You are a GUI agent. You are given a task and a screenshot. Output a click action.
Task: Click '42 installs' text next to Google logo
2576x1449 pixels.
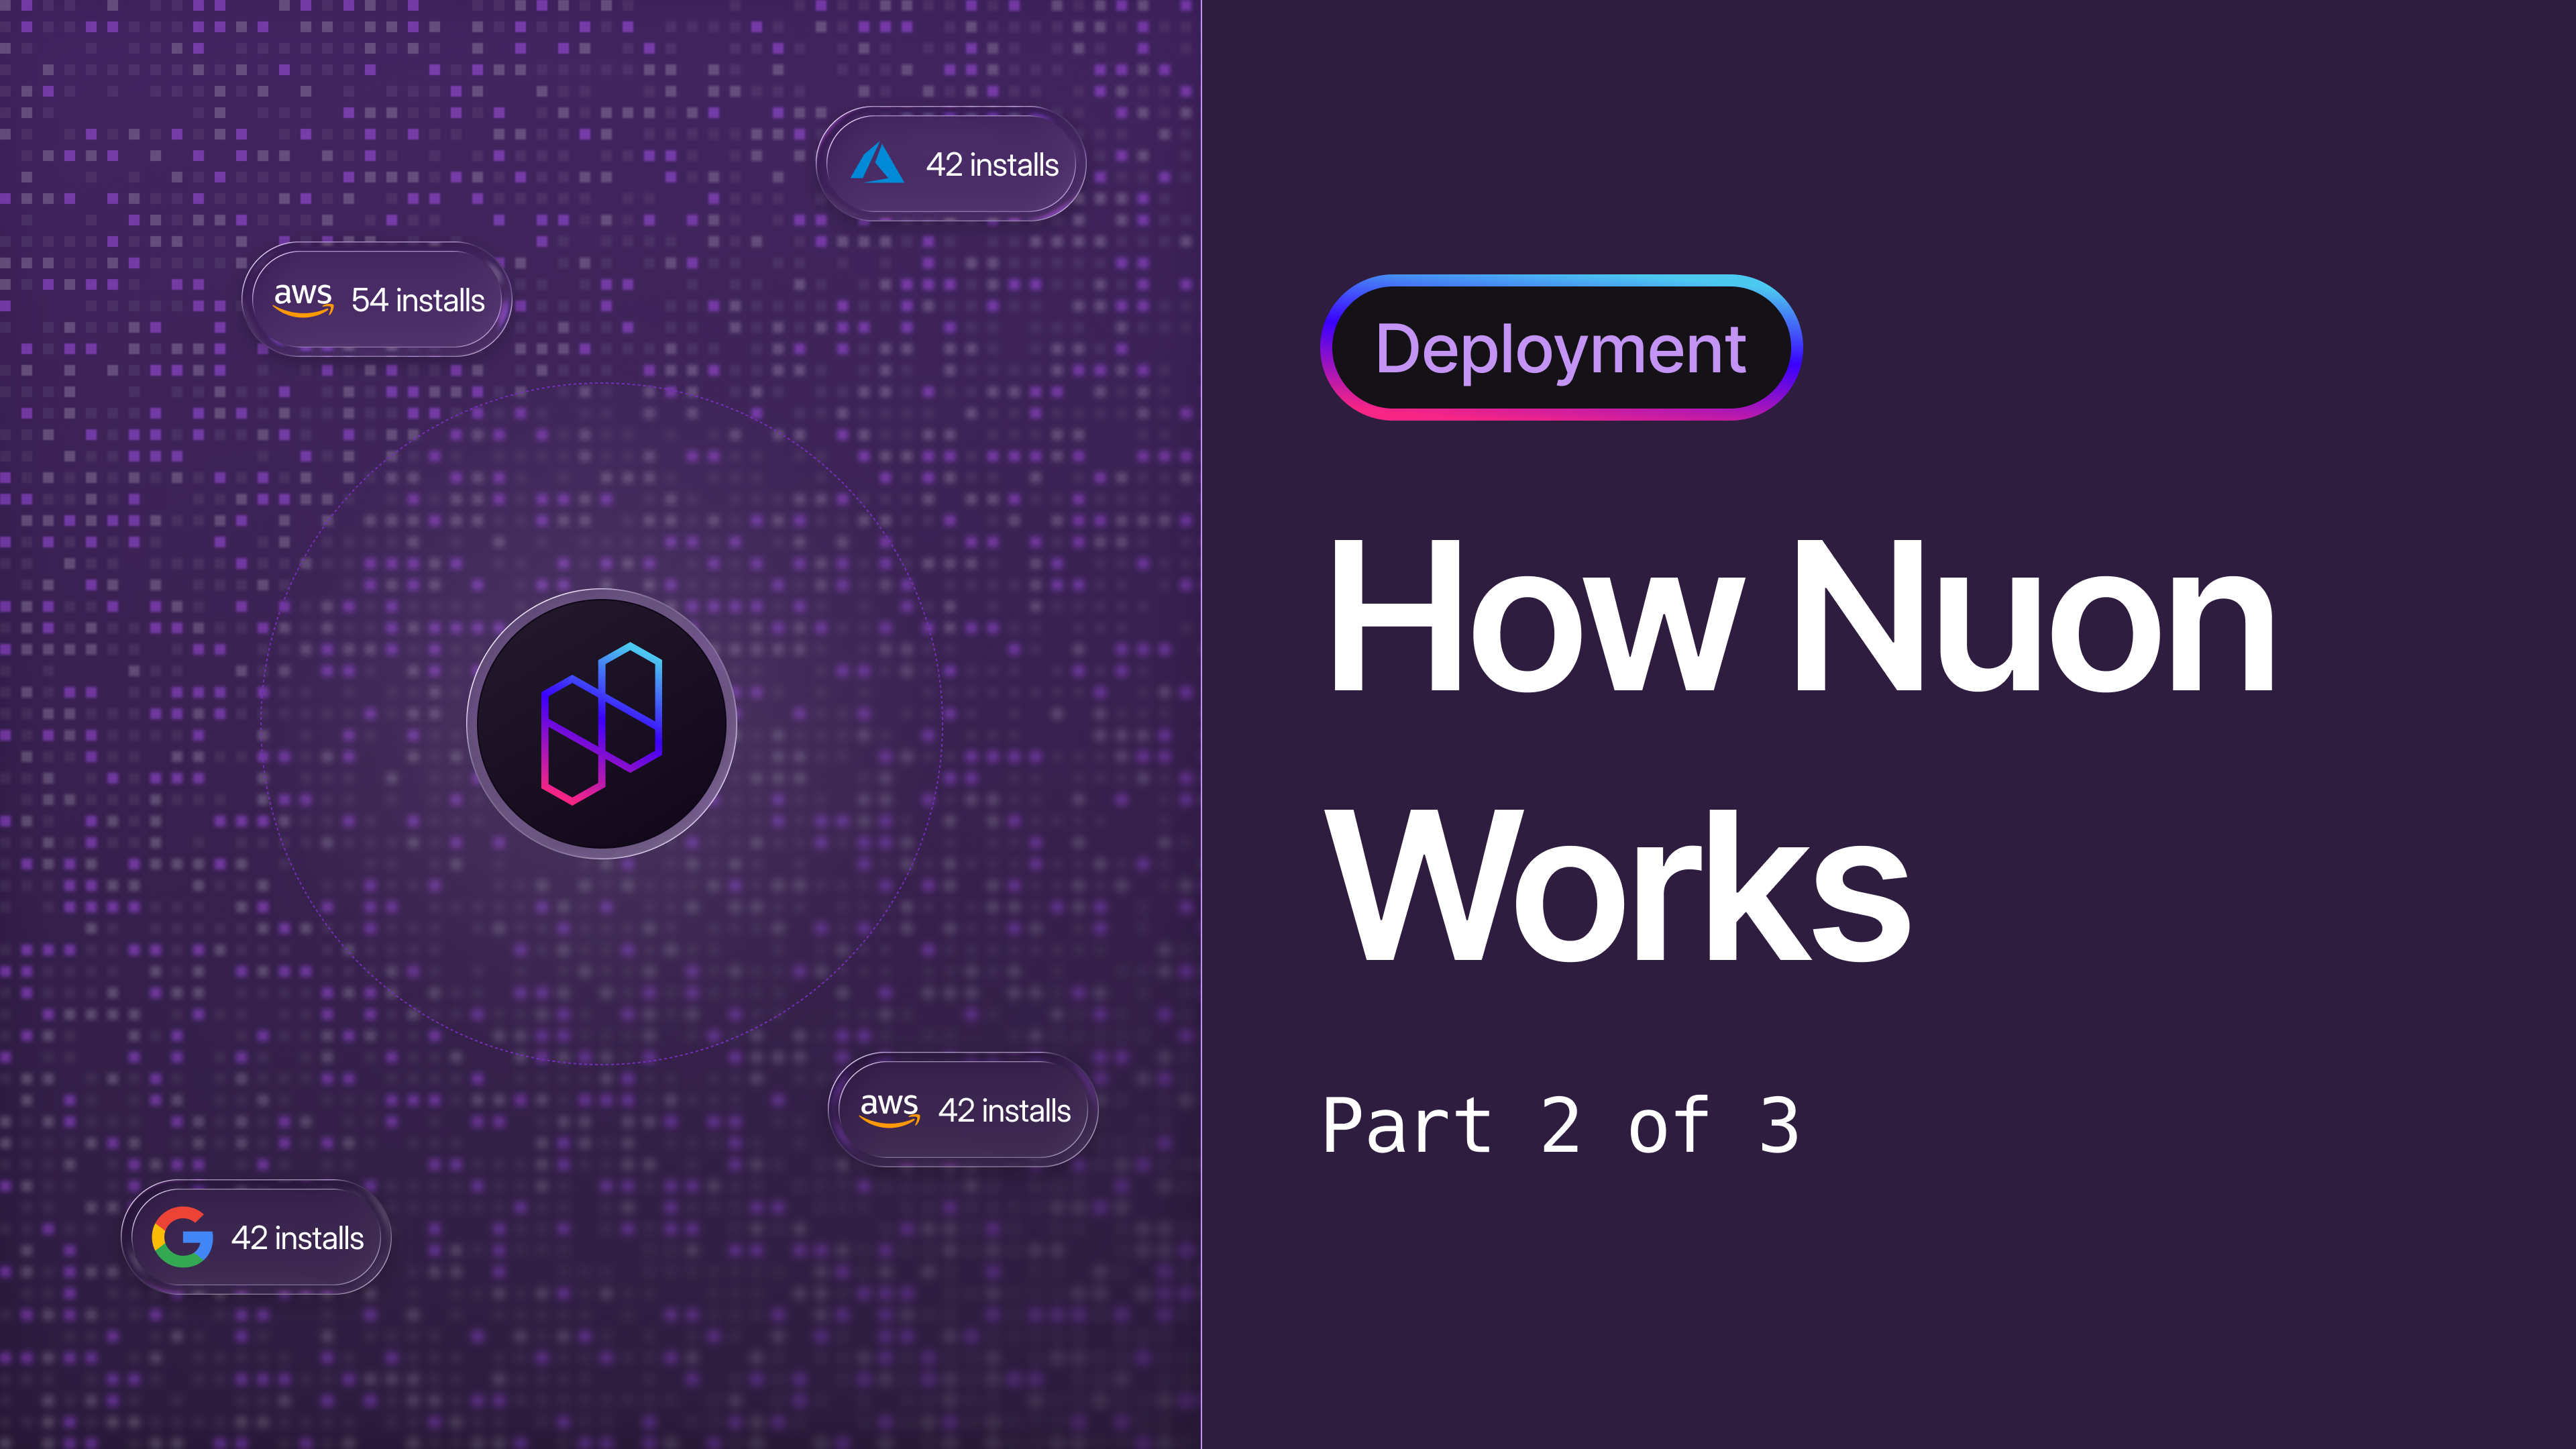point(297,1238)
